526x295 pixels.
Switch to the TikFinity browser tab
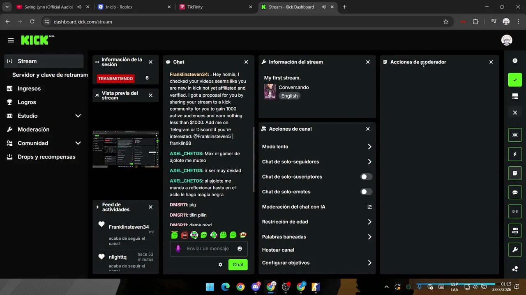tap(216, 7)
